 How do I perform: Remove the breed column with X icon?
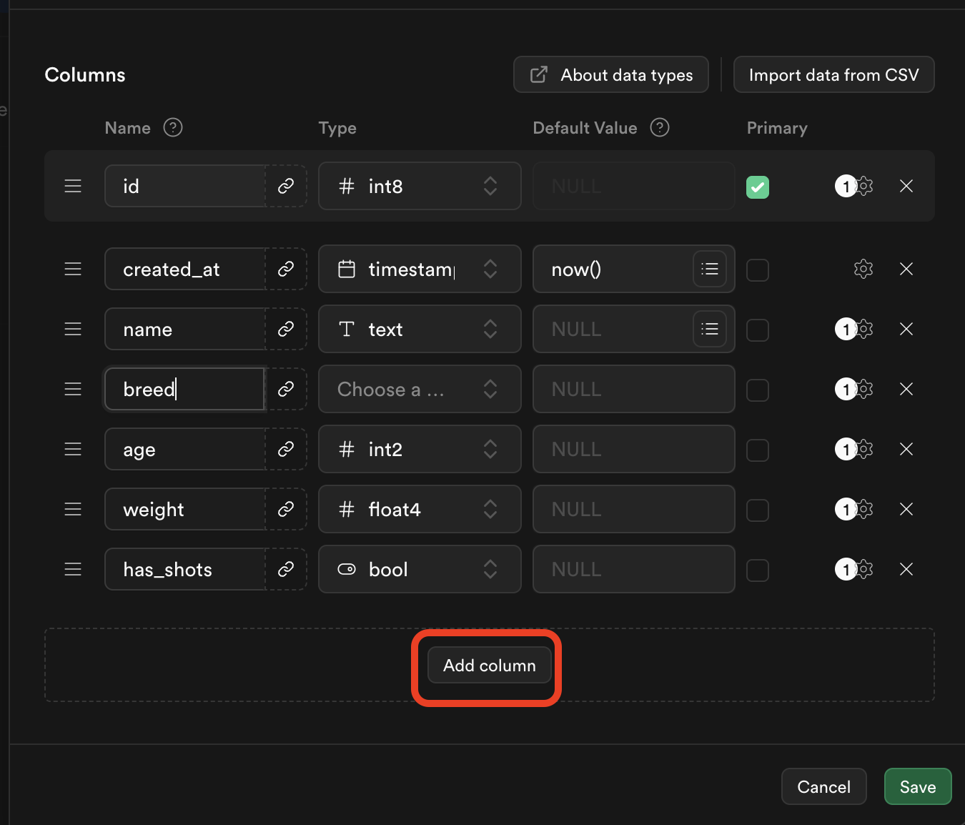(x=906, y=389)
